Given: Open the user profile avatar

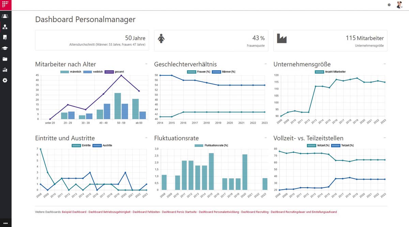Looking at the screenshot, I should click(x=399, y=5).
